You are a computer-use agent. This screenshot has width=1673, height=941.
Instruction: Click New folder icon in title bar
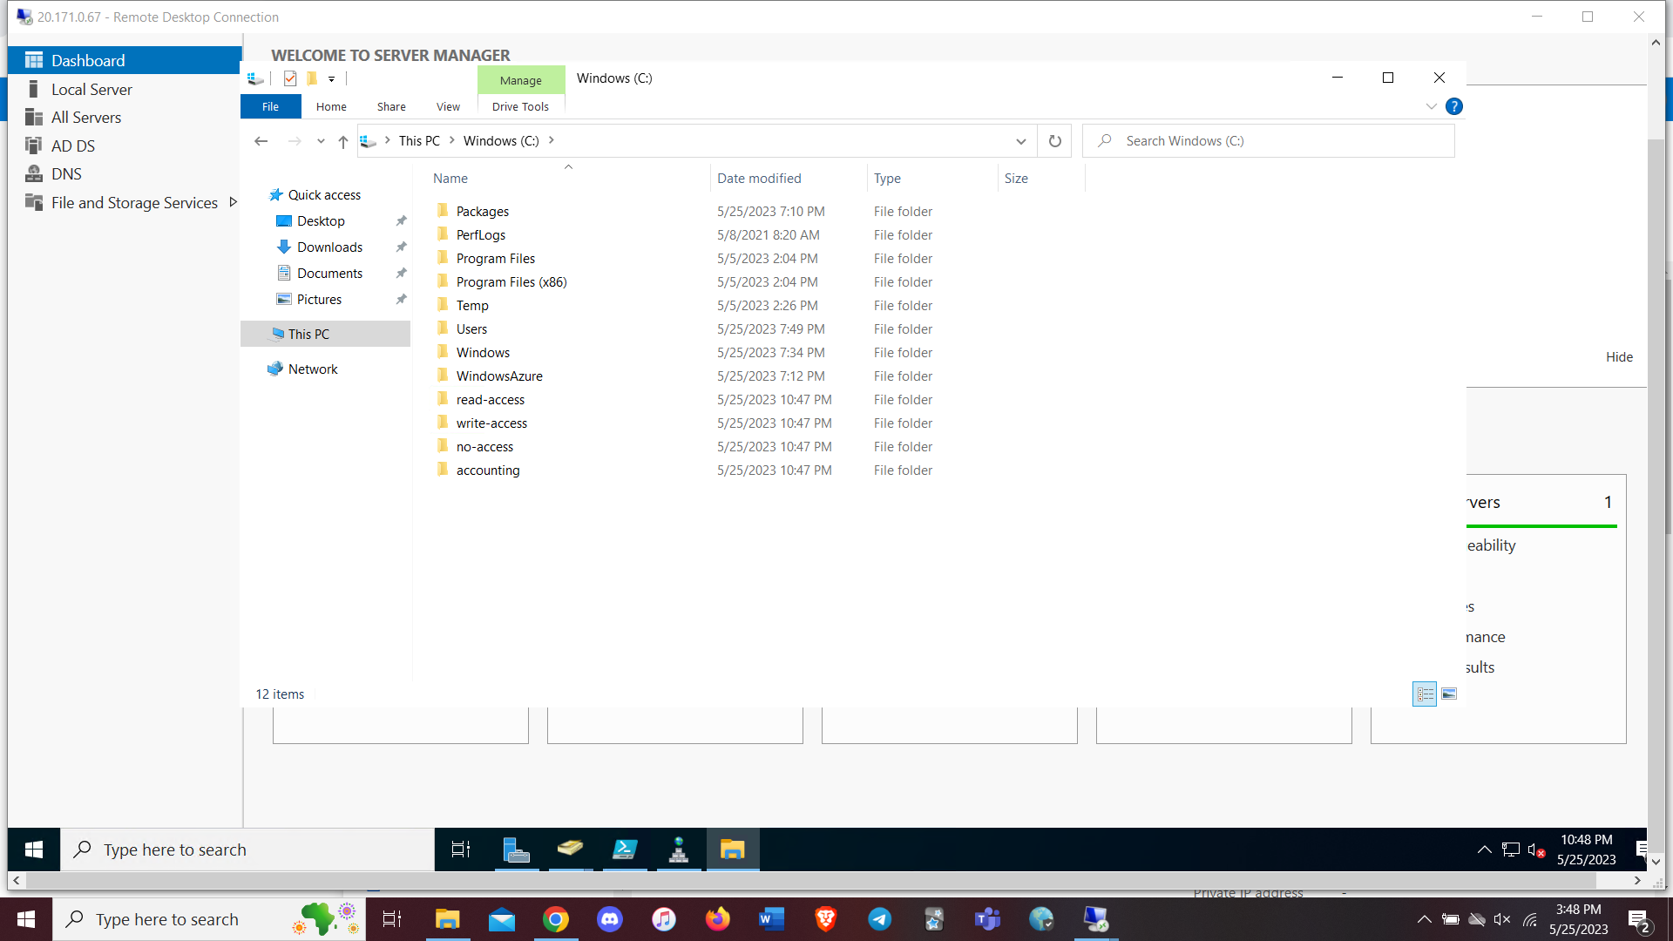point(312,78)
